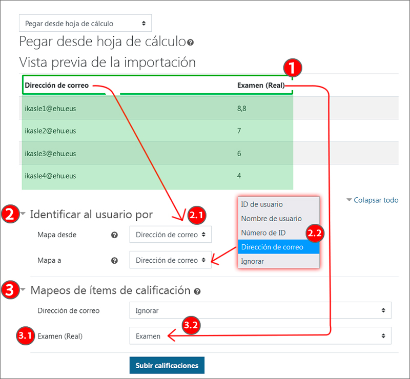The width and height of the screenshot is (410, 379).
Task: Click red step marker 3.1
Action: point(25,336)
